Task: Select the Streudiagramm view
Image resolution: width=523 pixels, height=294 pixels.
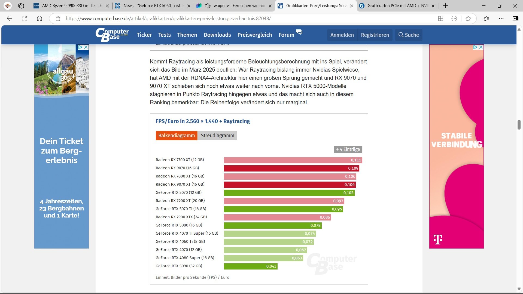Action: point(217,136)
